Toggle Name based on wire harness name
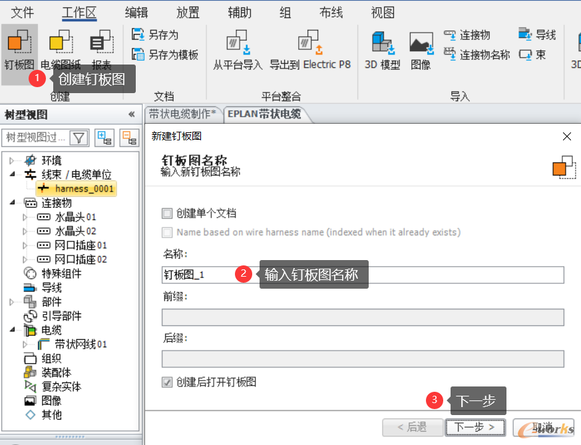The image size is (581, 445). click(x=167, y=233)
